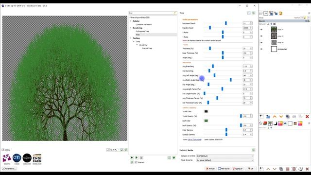This screenshot has height=175, width=311.
Task: Collapse the Rendering subfolder under Joey
Action: point(137,45)
